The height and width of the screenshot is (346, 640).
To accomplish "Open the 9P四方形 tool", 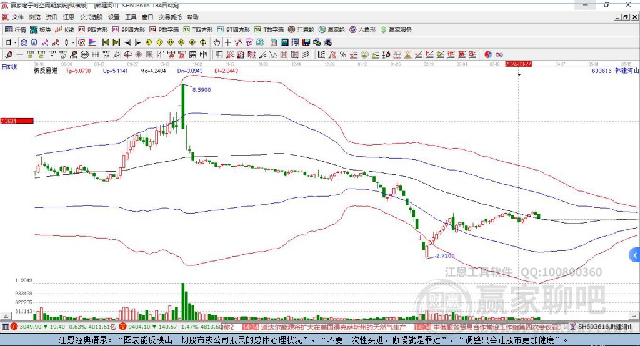I will tap(128, 30).
